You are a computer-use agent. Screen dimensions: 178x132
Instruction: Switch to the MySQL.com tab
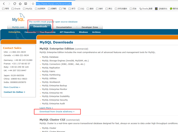pyautogui.click(x=18, y=27)
